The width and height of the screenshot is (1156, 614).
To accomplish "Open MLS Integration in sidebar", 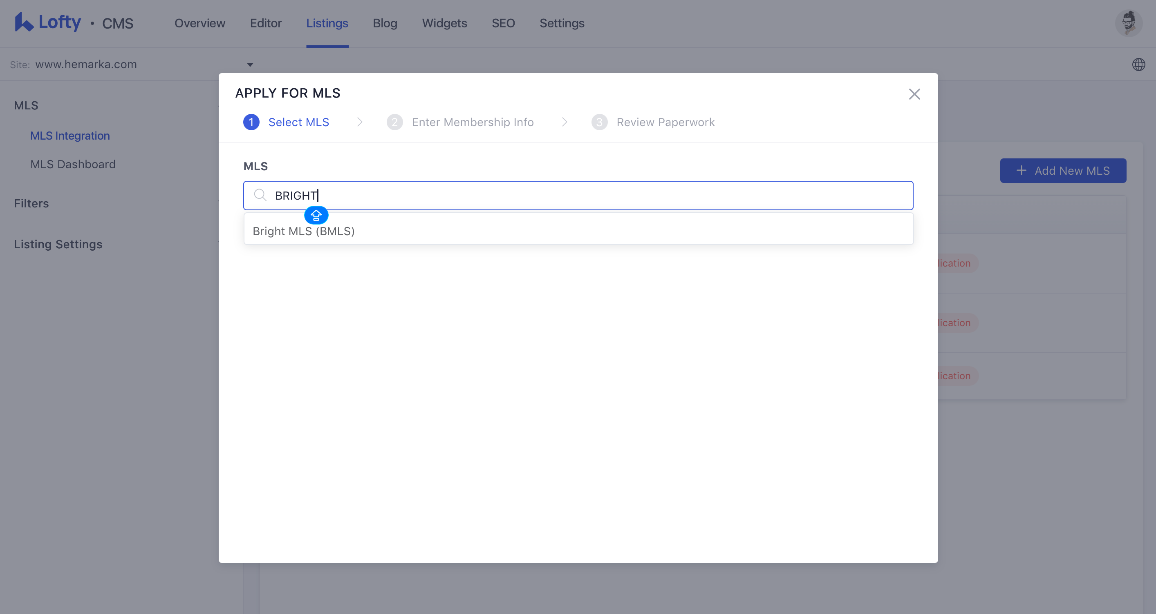I will [70, 136].
